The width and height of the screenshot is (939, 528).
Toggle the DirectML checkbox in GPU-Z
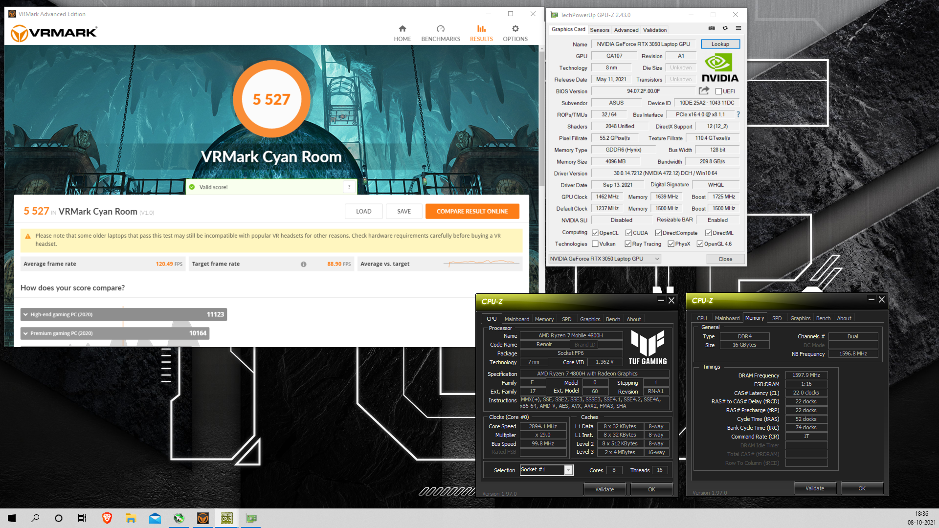coord(708,233)
